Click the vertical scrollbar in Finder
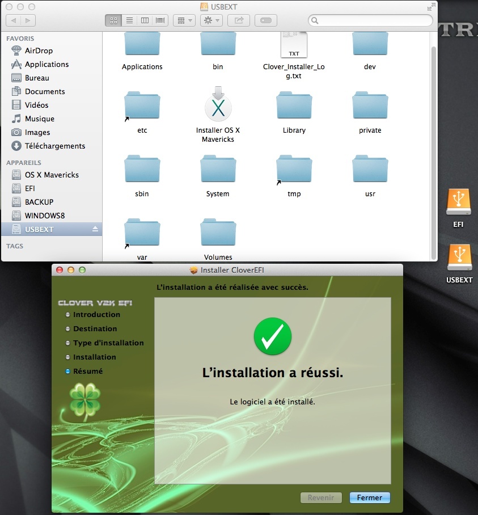The image size is (478, 515). click(433, 153)
